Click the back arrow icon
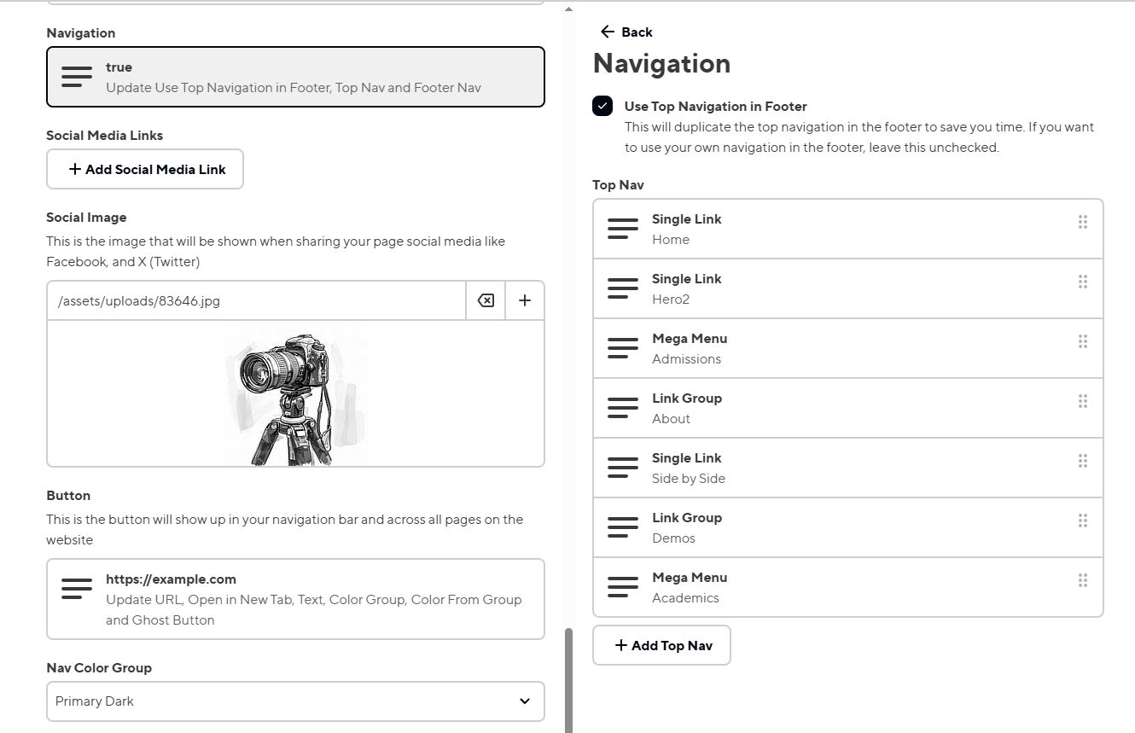The image size is (1135, 733). pyautogui.click(x=608, y=32)
